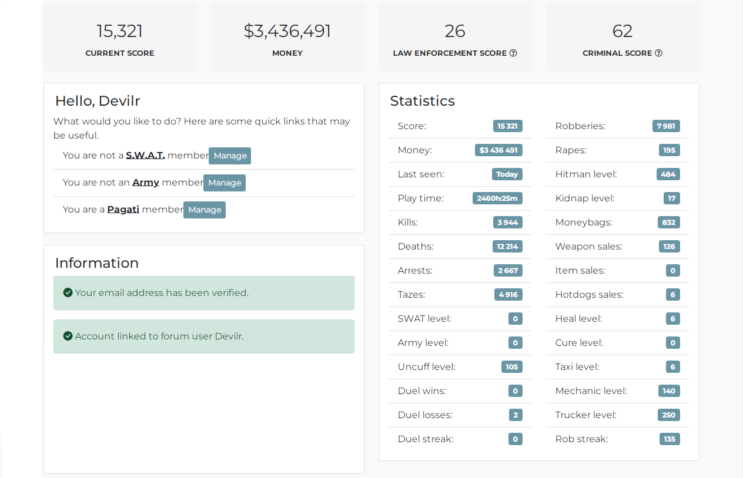
Task: Click the Criminal Score question mark icon
Action: coord(658,53)
